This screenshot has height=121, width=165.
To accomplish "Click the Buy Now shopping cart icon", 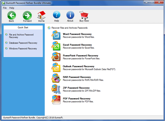I will pos(84,15).
